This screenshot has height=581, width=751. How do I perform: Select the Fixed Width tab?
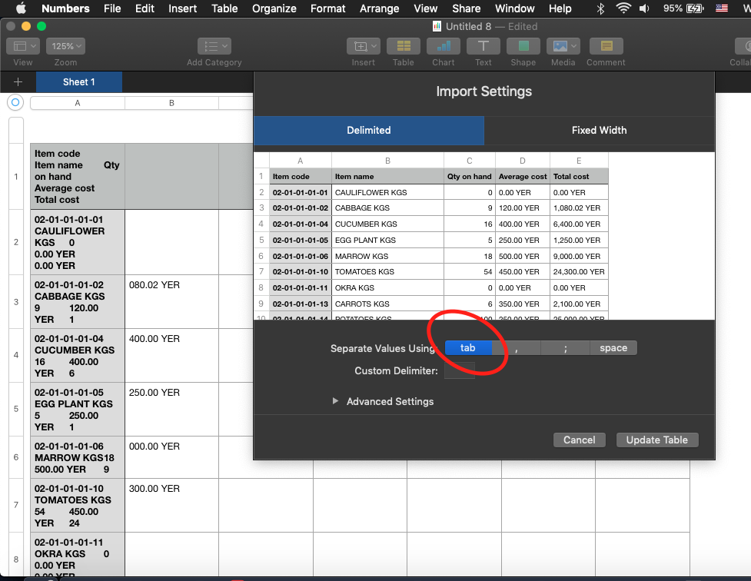[599, 131]
